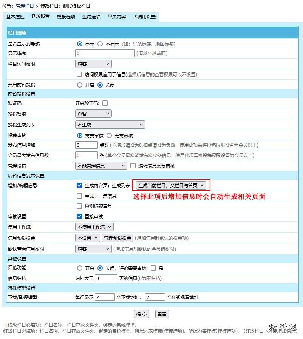The image size is (303, 339).
Task: Focus the 显示排序 input field
Action: coord(105,53)
